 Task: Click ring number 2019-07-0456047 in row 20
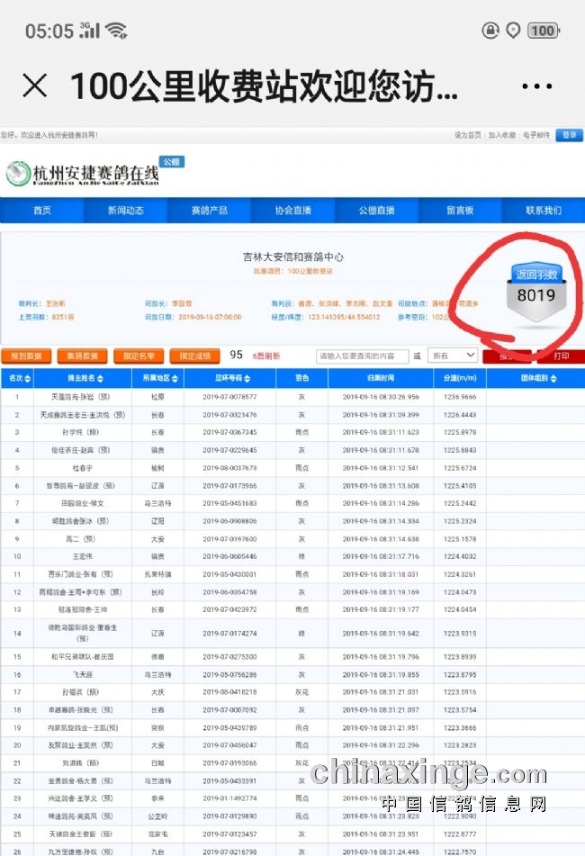229,745
